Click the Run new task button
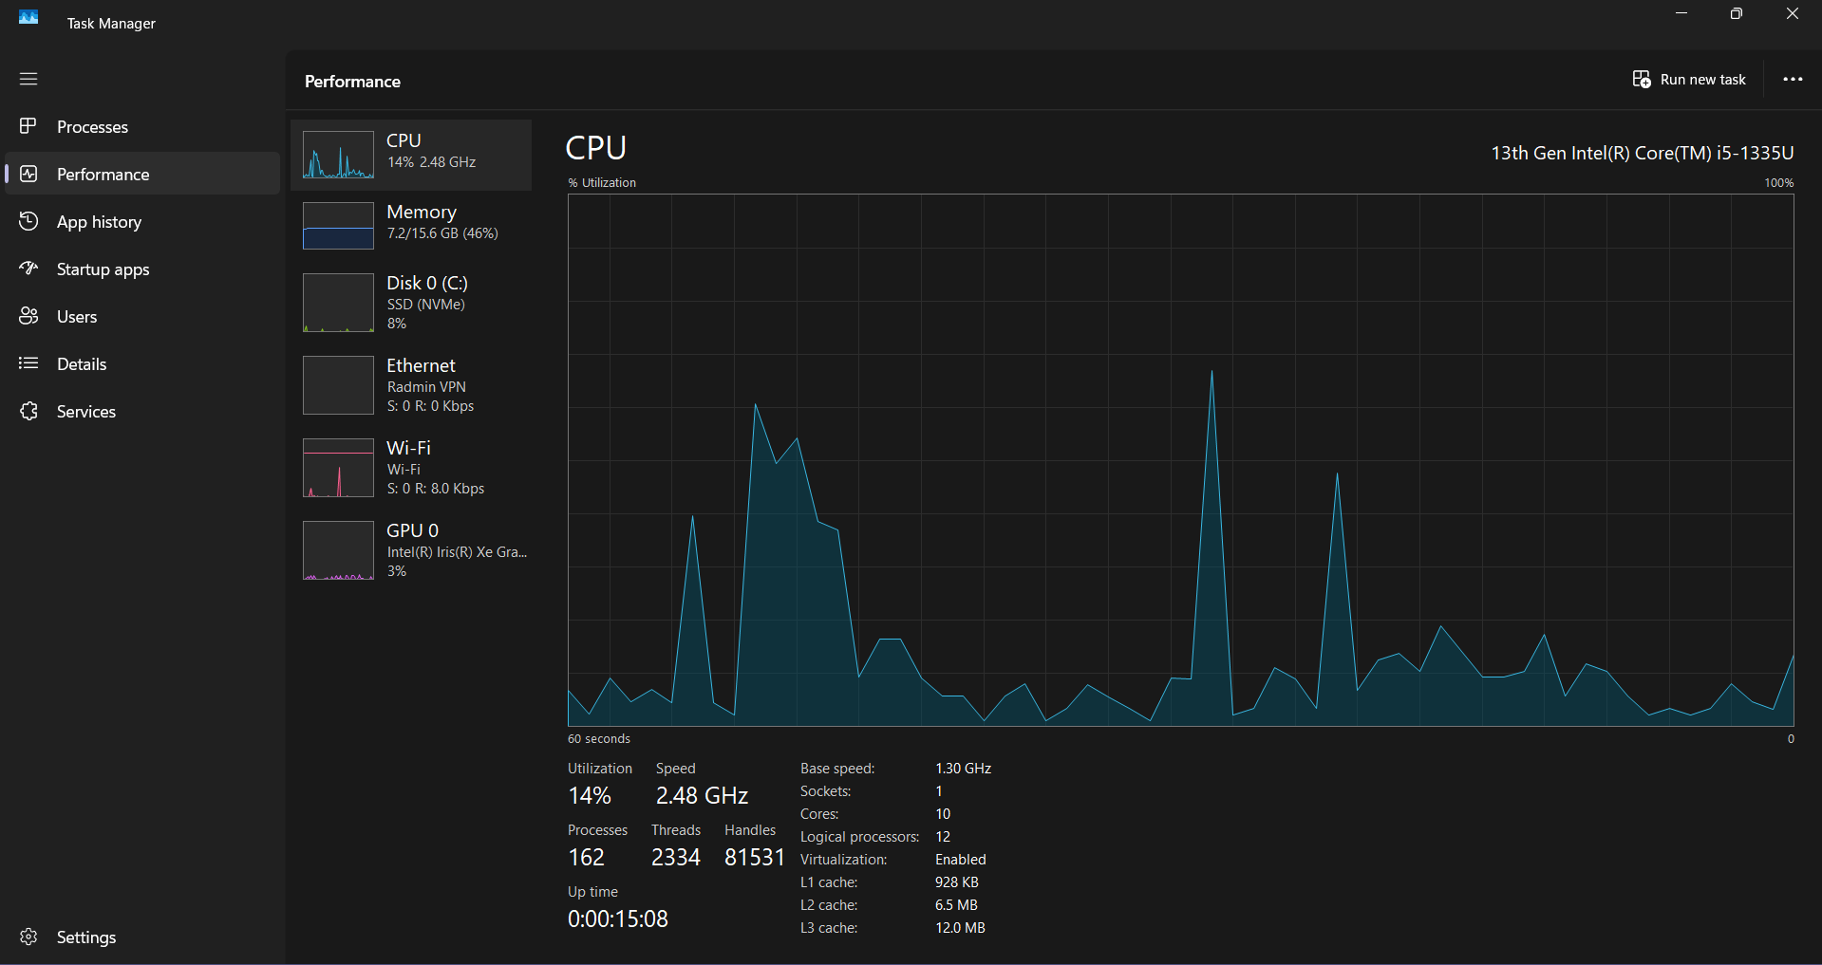1822x965 pixels. tap(1689, 80)
